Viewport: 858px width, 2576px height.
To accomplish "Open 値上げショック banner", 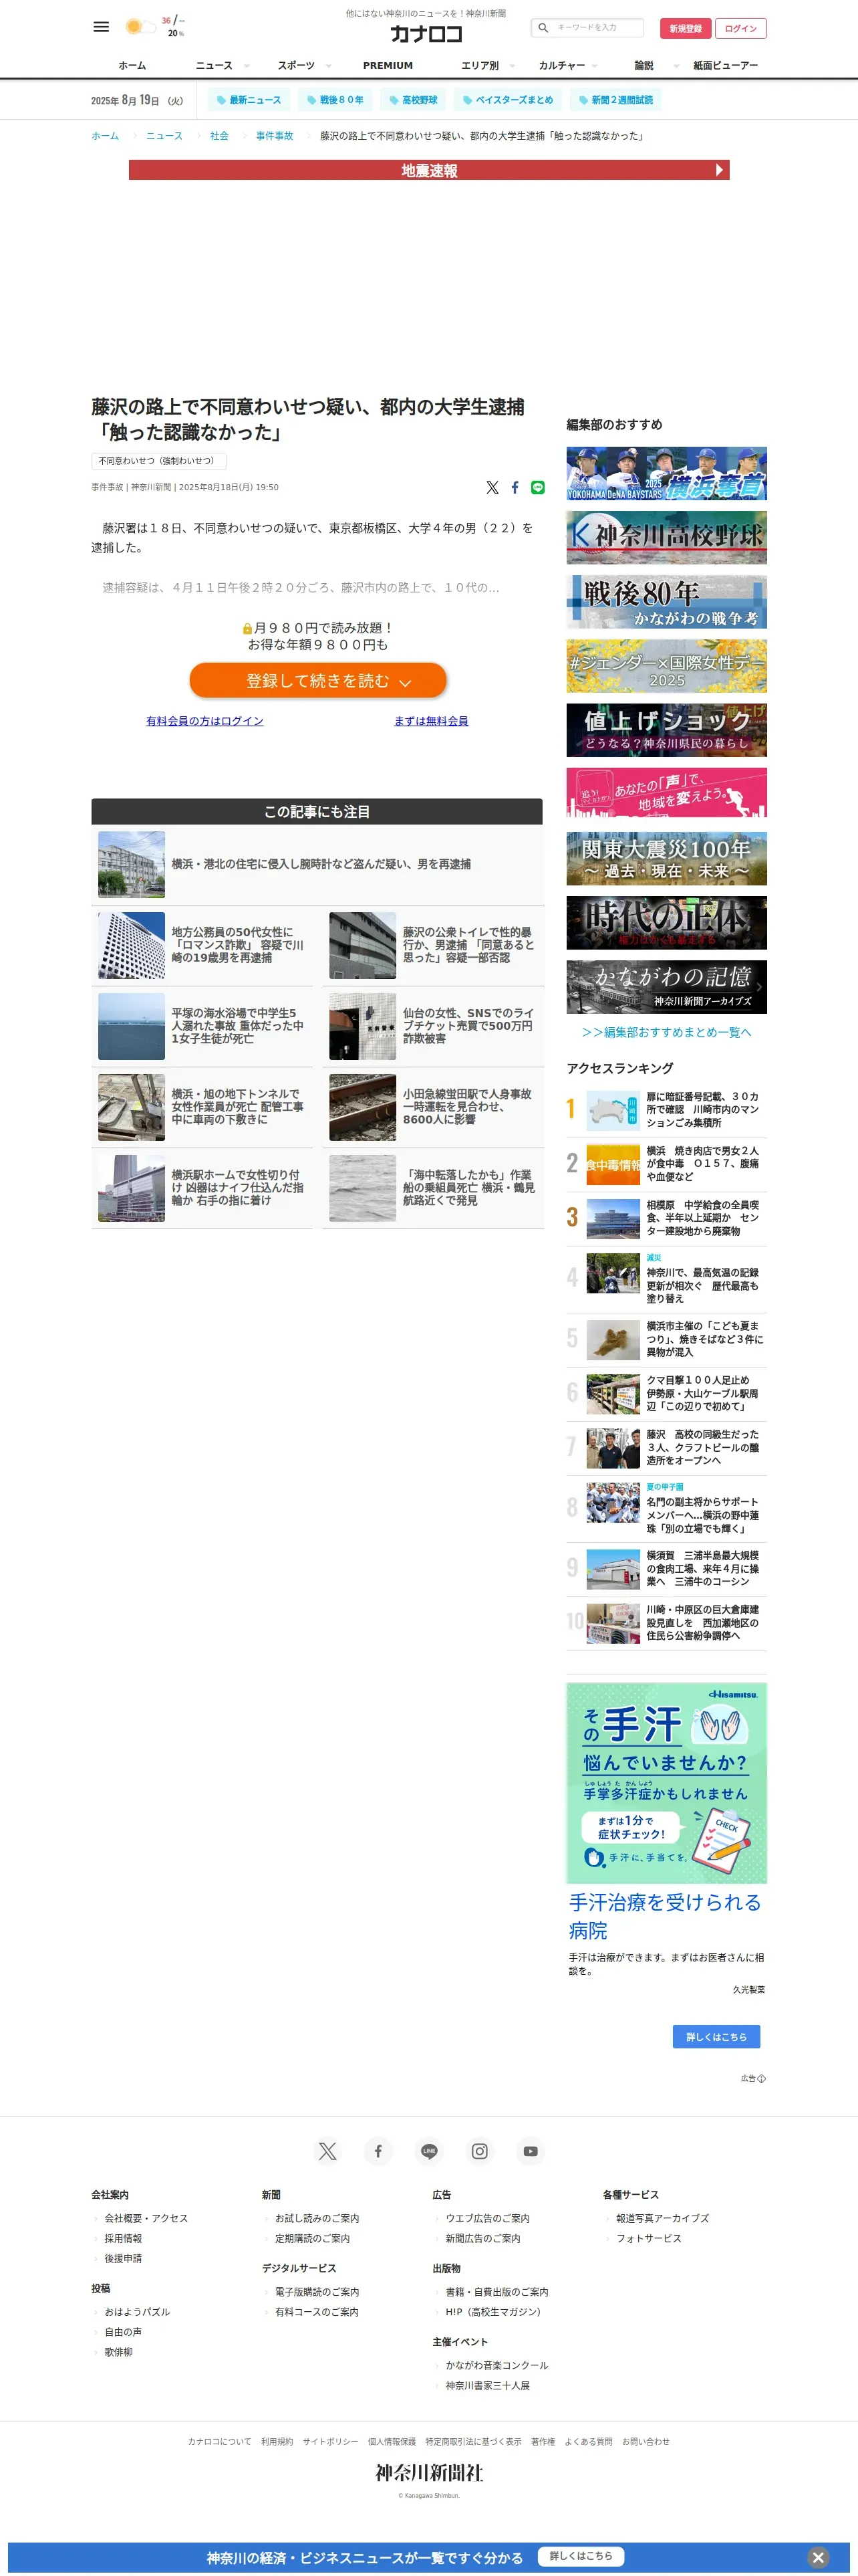I will [666, 730].
